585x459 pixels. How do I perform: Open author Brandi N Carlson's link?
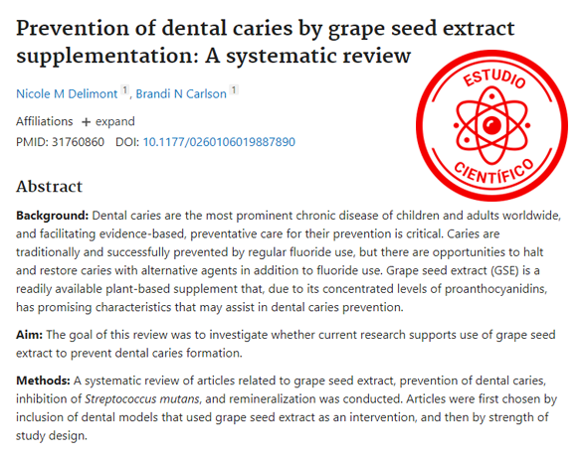coord(181,93)
